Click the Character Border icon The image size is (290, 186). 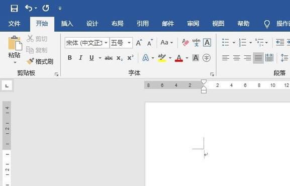click(x=207, y=43)
